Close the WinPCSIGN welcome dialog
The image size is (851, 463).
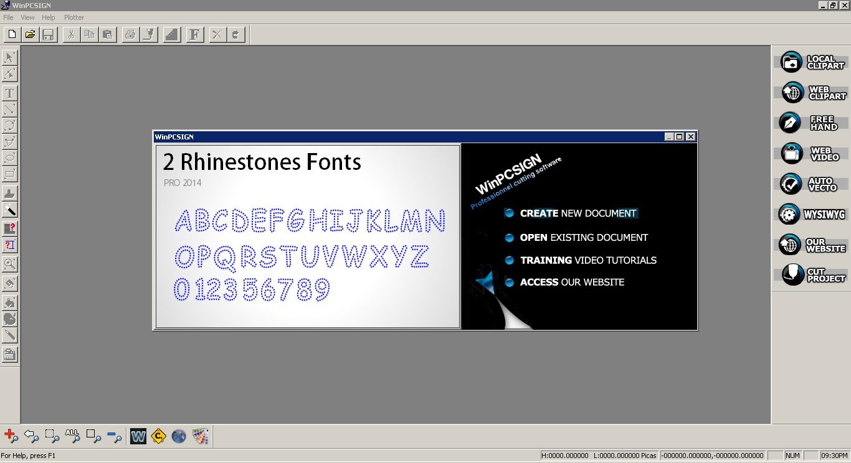click(690, 137)
